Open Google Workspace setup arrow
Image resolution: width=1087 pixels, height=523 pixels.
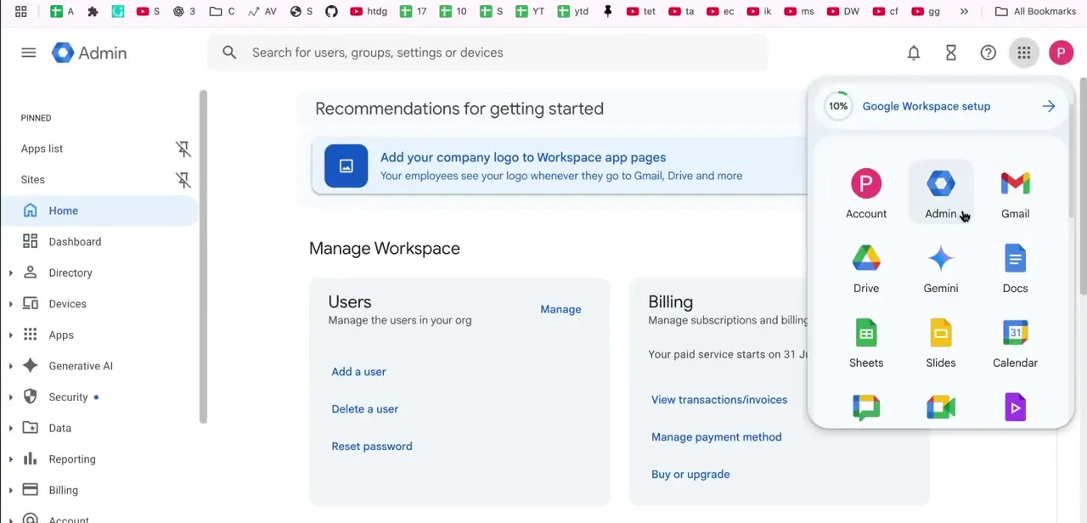(x=1049, y=106)
